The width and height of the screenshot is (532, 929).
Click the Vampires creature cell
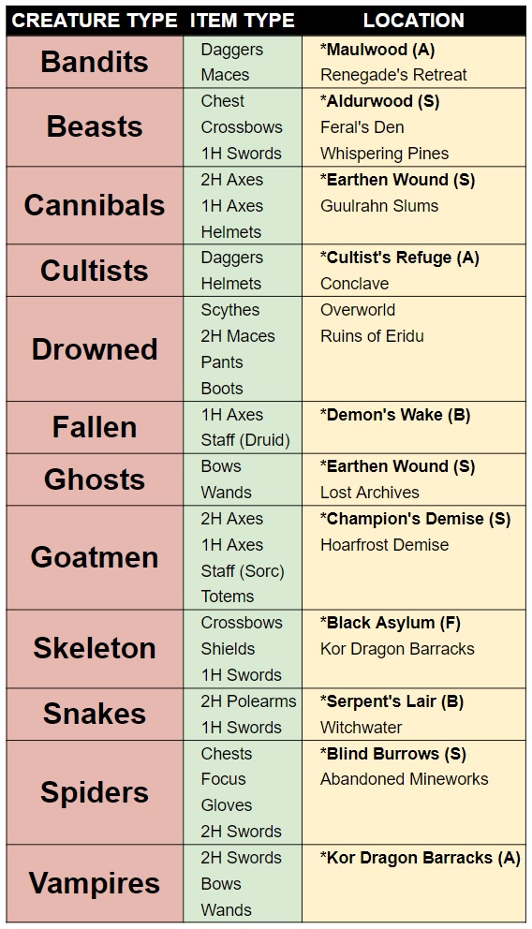(x=95, y=883)
